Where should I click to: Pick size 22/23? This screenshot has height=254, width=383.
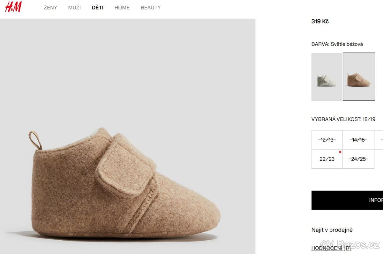click(327, 159)
